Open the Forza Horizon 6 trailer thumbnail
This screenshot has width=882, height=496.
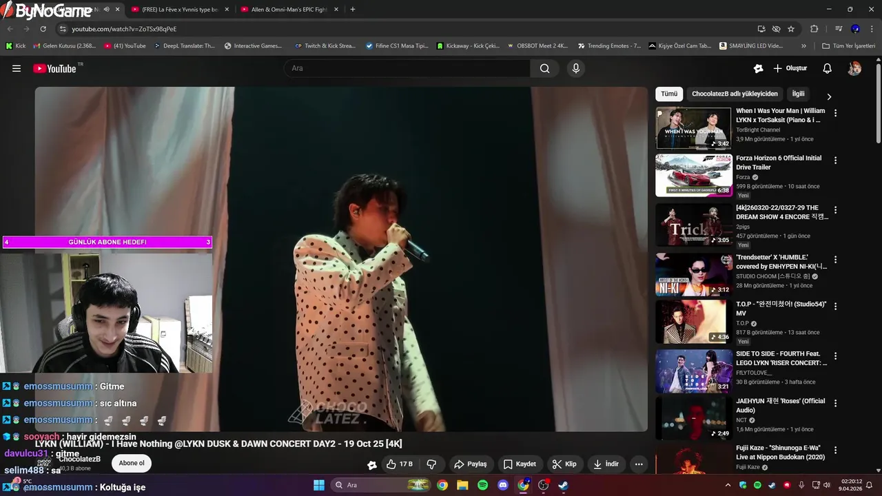tap(693, 175)
